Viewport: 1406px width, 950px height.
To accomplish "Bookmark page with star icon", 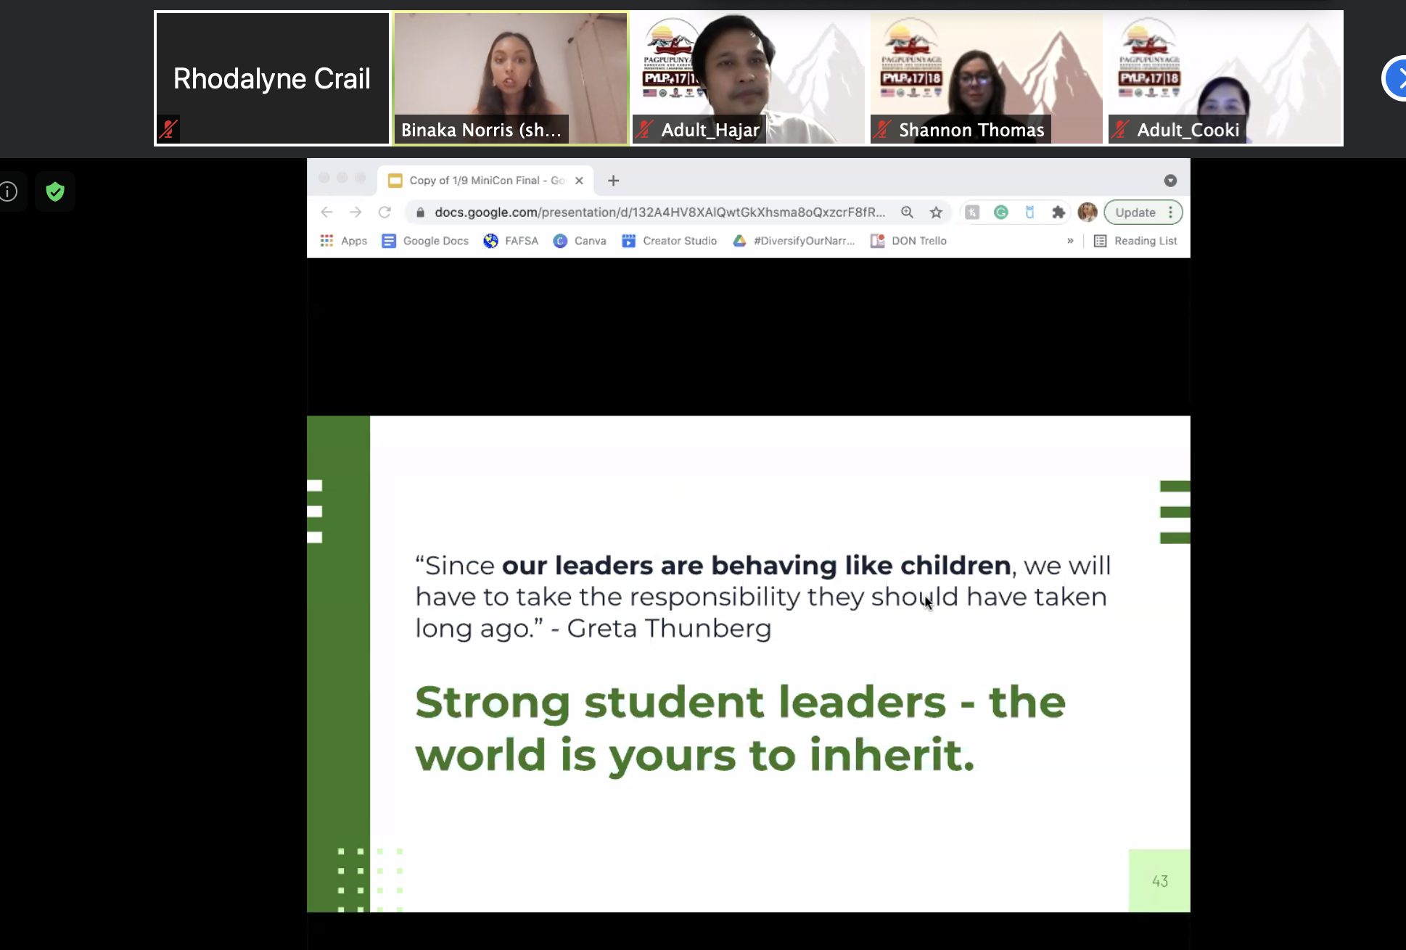I will point(936,212).
